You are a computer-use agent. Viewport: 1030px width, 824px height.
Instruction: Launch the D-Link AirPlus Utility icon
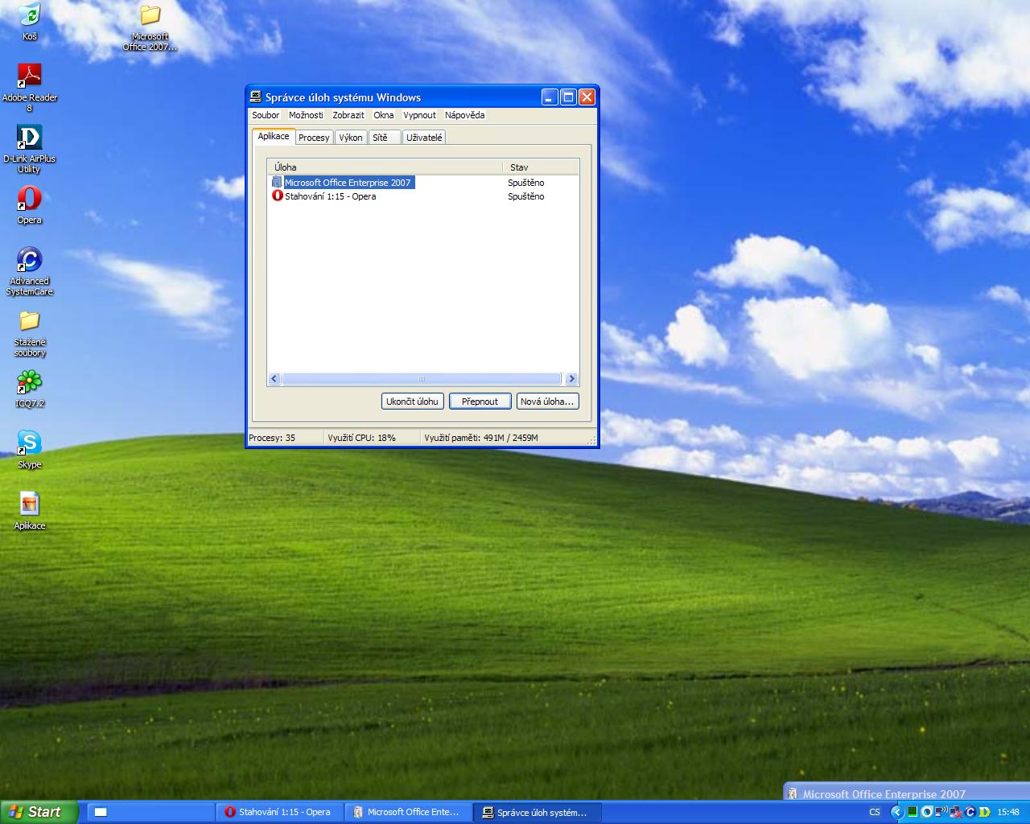pos(29,137)
